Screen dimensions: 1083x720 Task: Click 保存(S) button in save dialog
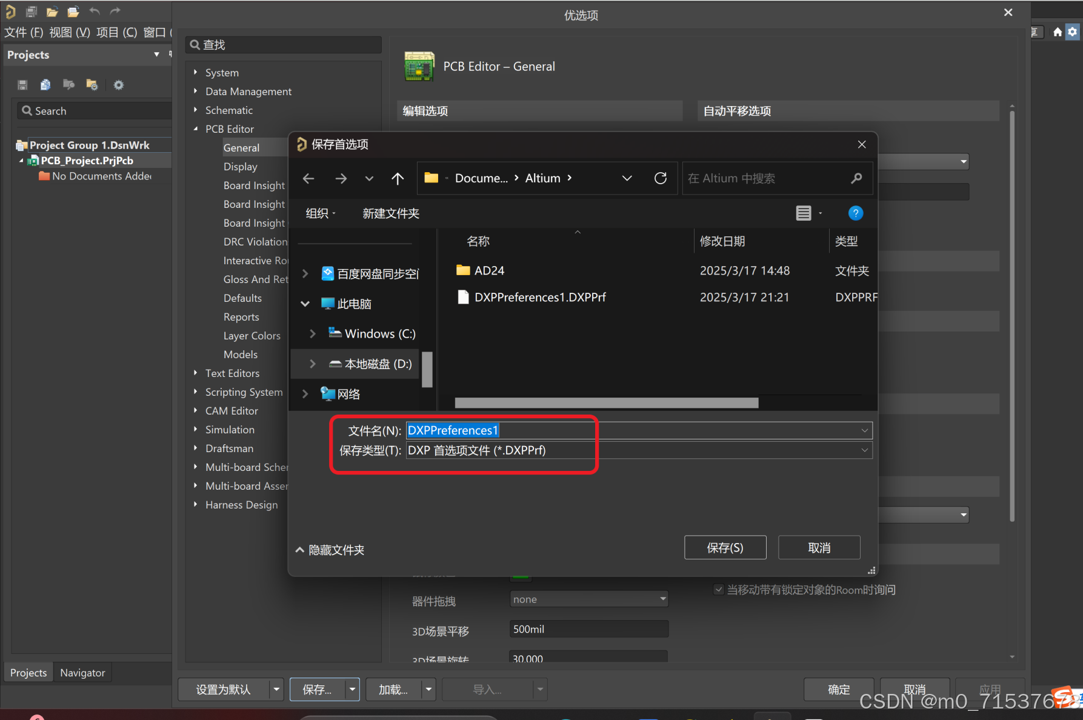click(725, 548)
